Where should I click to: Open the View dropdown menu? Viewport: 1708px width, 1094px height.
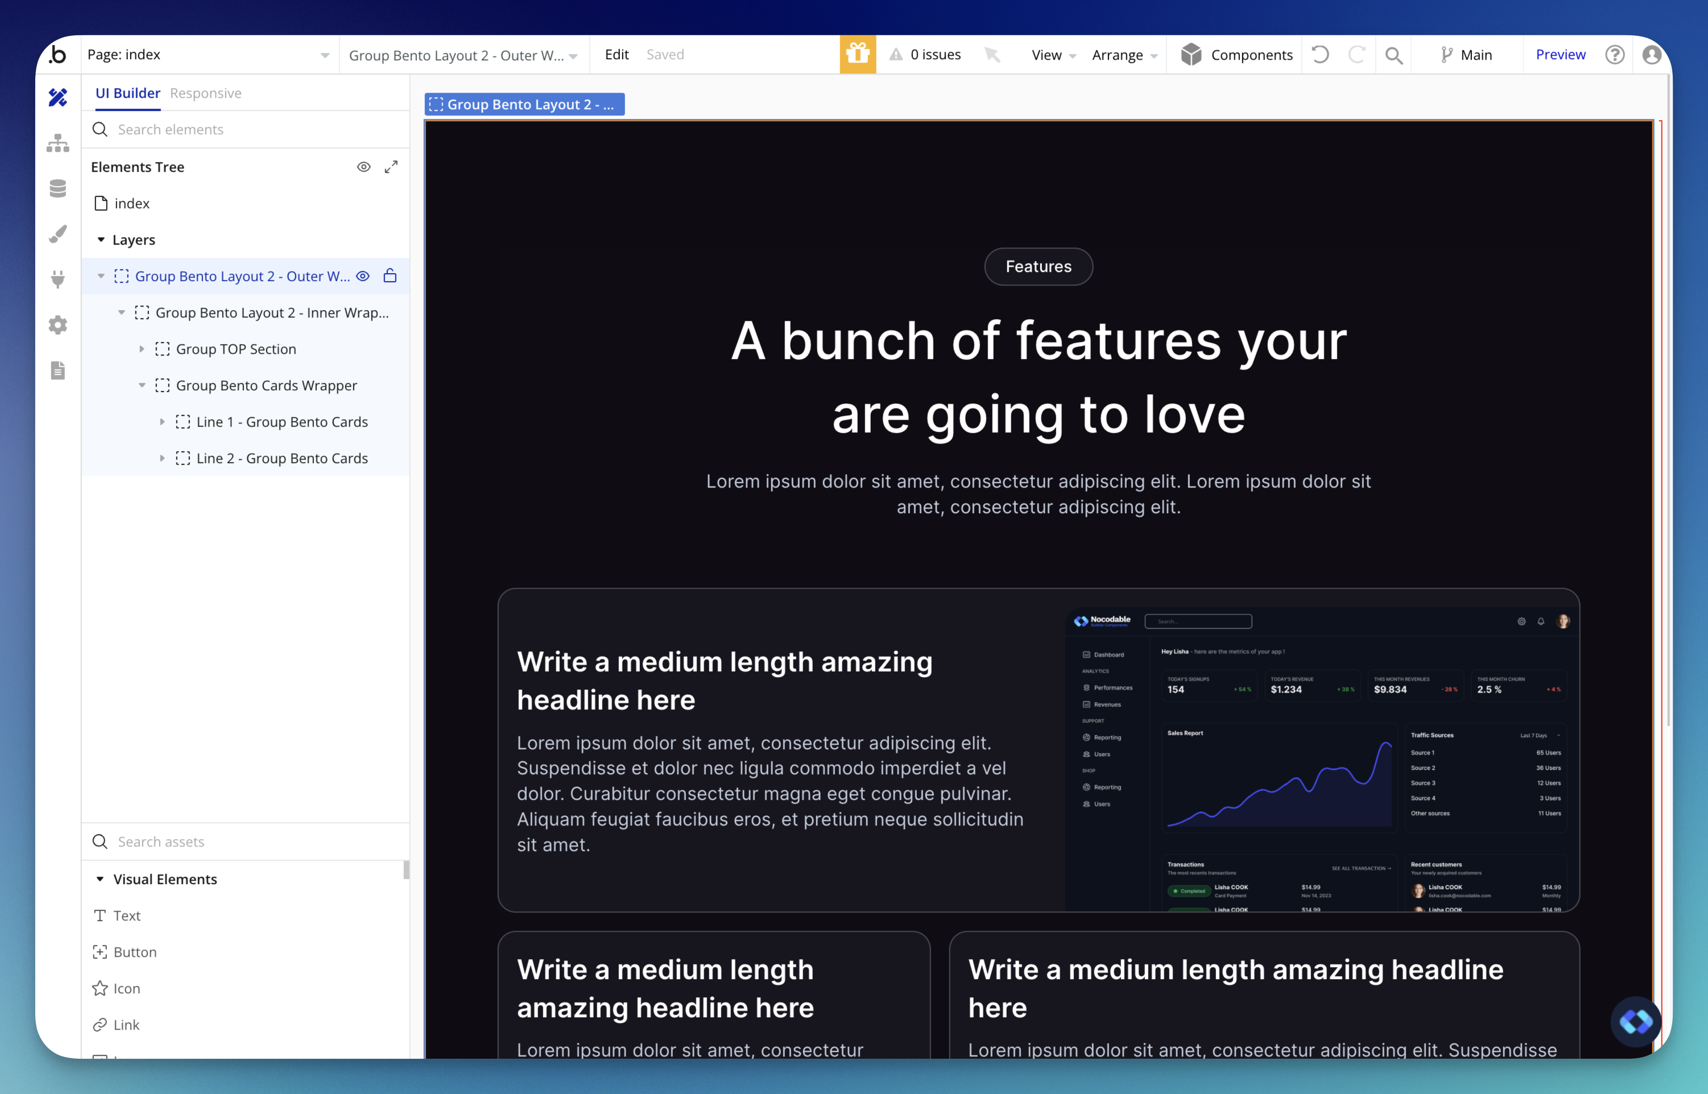[x=1054, y=55]
